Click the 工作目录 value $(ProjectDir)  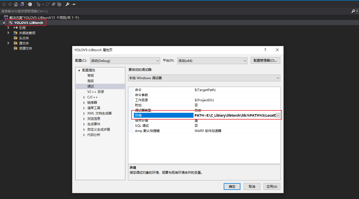(x=204, y=100)
